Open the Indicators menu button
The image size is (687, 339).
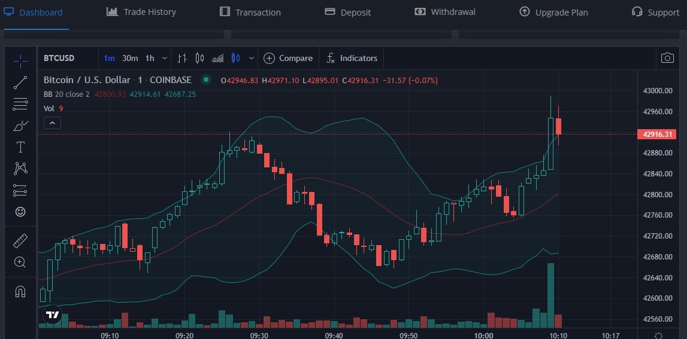(x=352, y=58)
